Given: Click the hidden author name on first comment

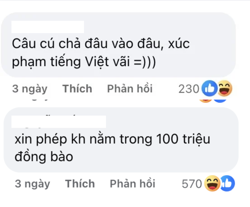Looking at the screenshot, I should click(x=48, y=27).
